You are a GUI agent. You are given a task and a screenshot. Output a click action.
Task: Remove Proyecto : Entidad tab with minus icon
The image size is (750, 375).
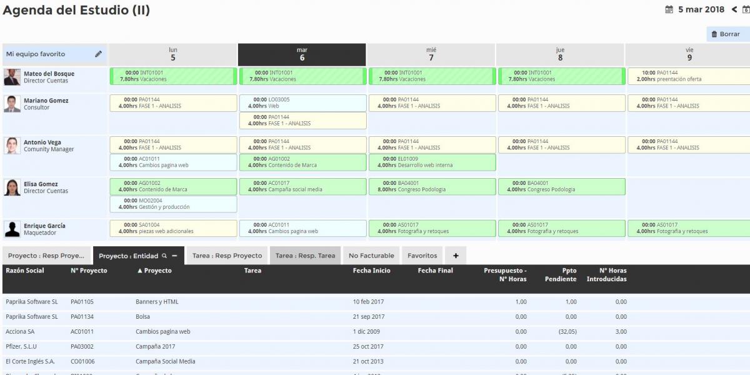(174, 256)
